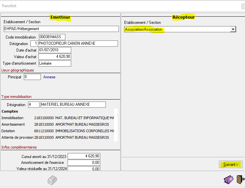Click the Amortissement de l'exercice field
Screen dimensions: 245x188
[84, 163]
